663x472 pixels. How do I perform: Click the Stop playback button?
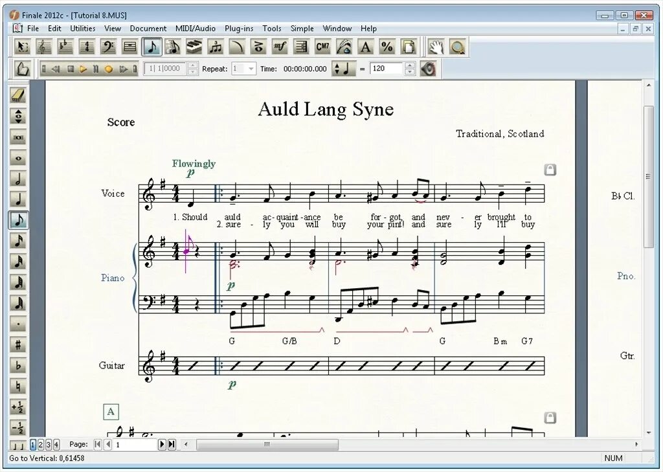tap(71, 69)
